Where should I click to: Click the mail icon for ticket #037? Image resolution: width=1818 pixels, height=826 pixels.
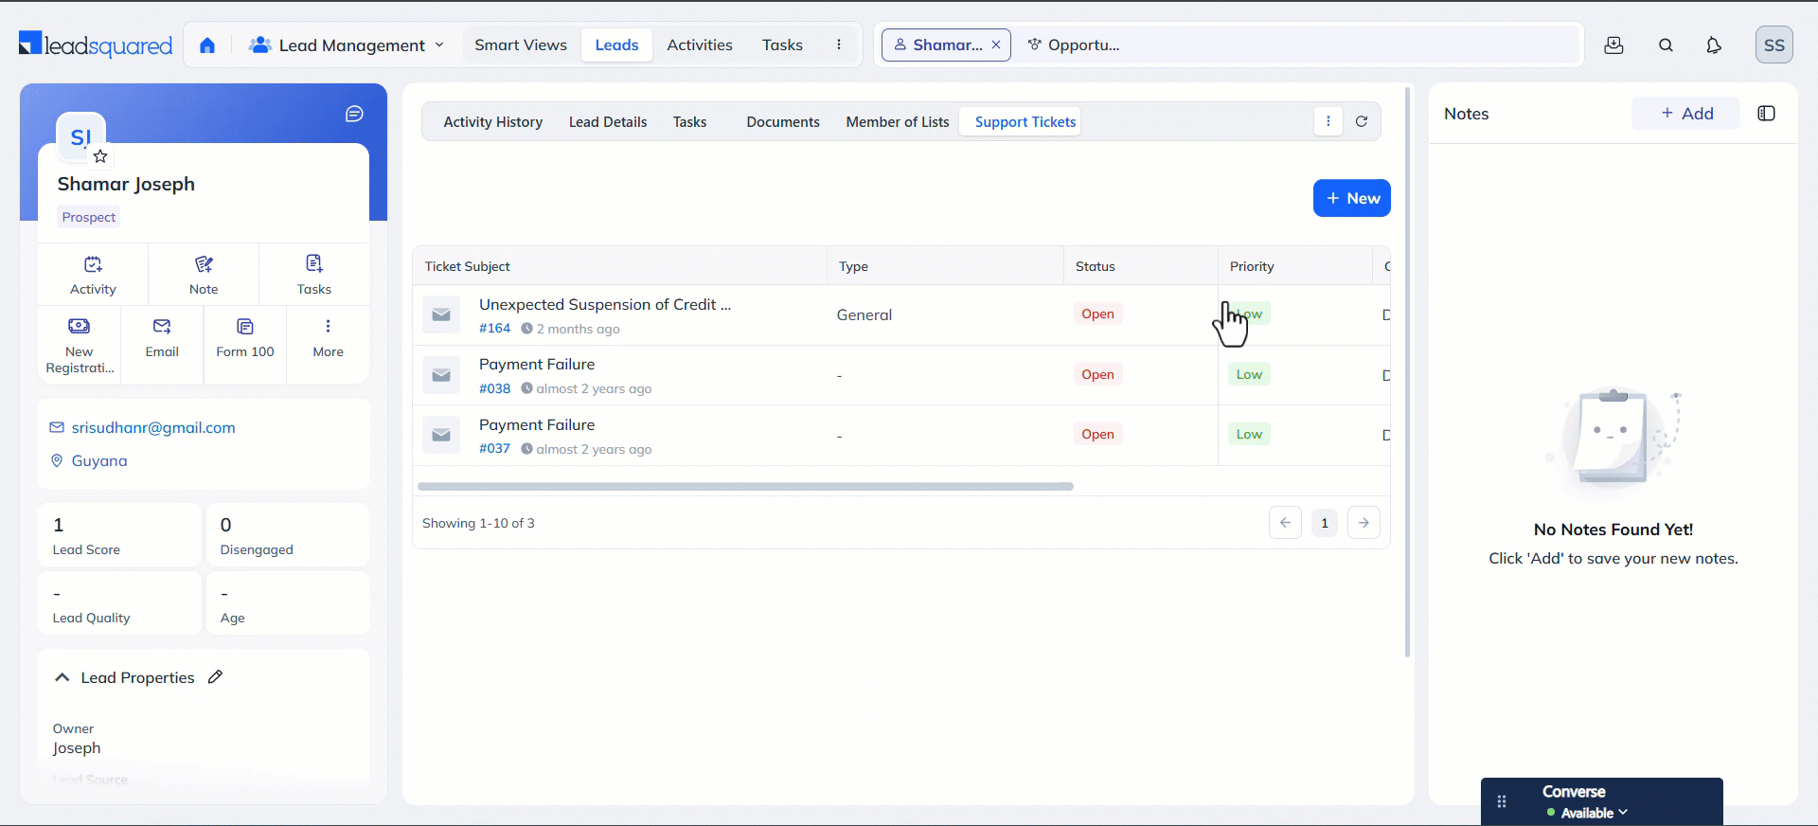(x=441, y=435)
